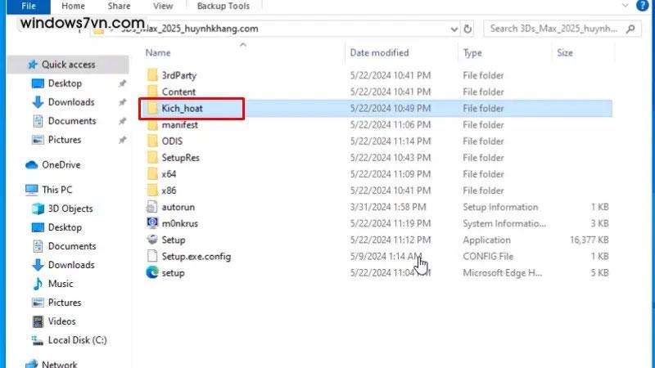The height and width of the screenshot is (368, 655).
Task: Sort files by the Size column
Action: pos(565,53)
